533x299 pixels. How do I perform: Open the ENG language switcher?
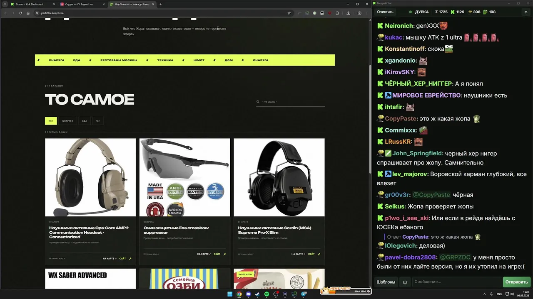499,294
